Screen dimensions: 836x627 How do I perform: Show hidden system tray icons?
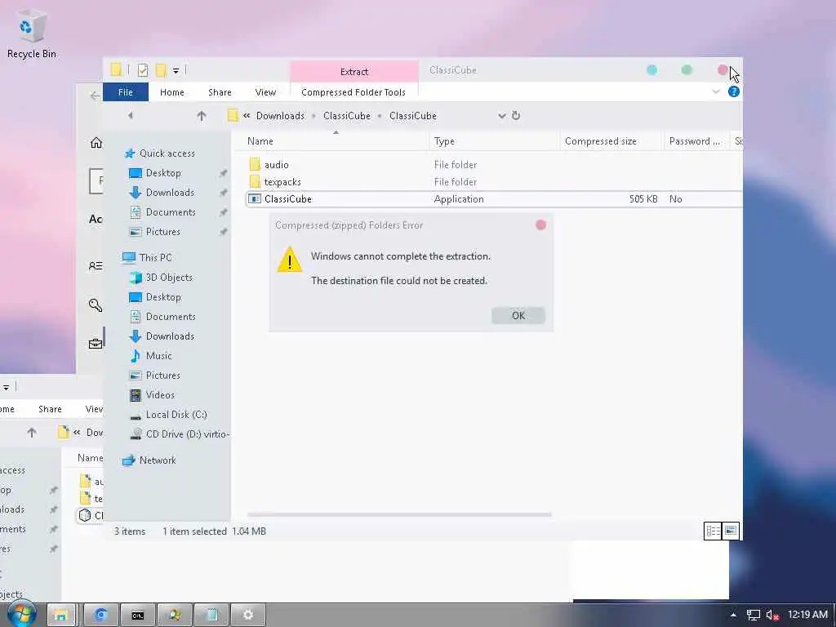pyautogui.click(x=734, y=616)
